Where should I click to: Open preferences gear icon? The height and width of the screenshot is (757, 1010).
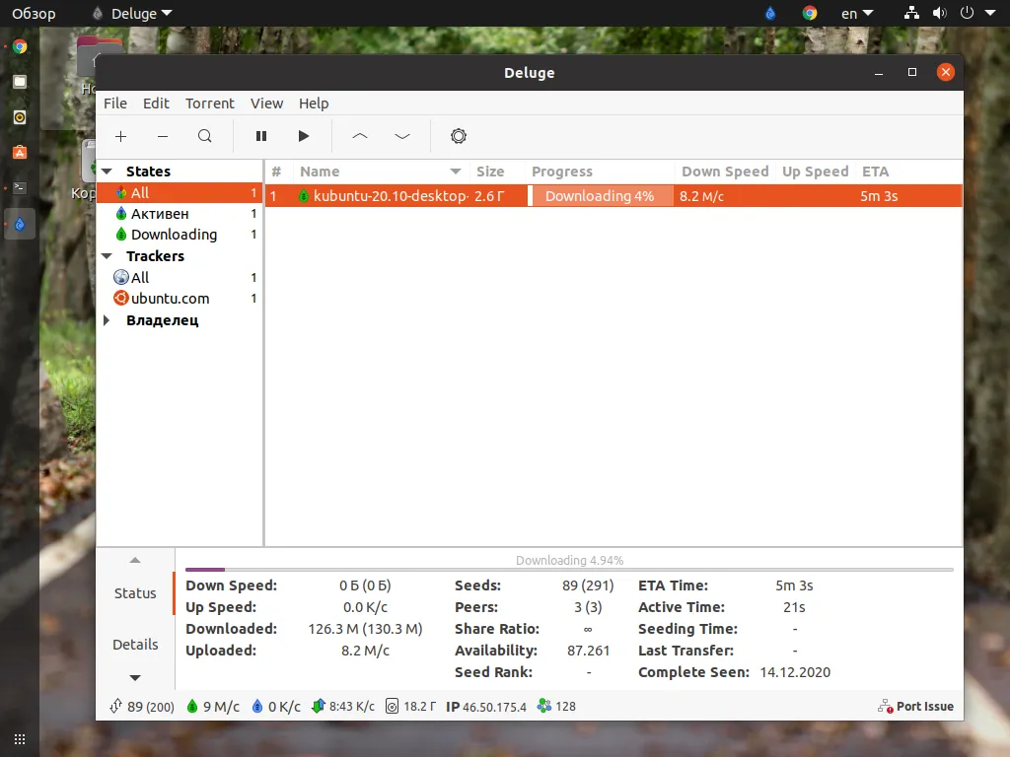pos(458,136)
